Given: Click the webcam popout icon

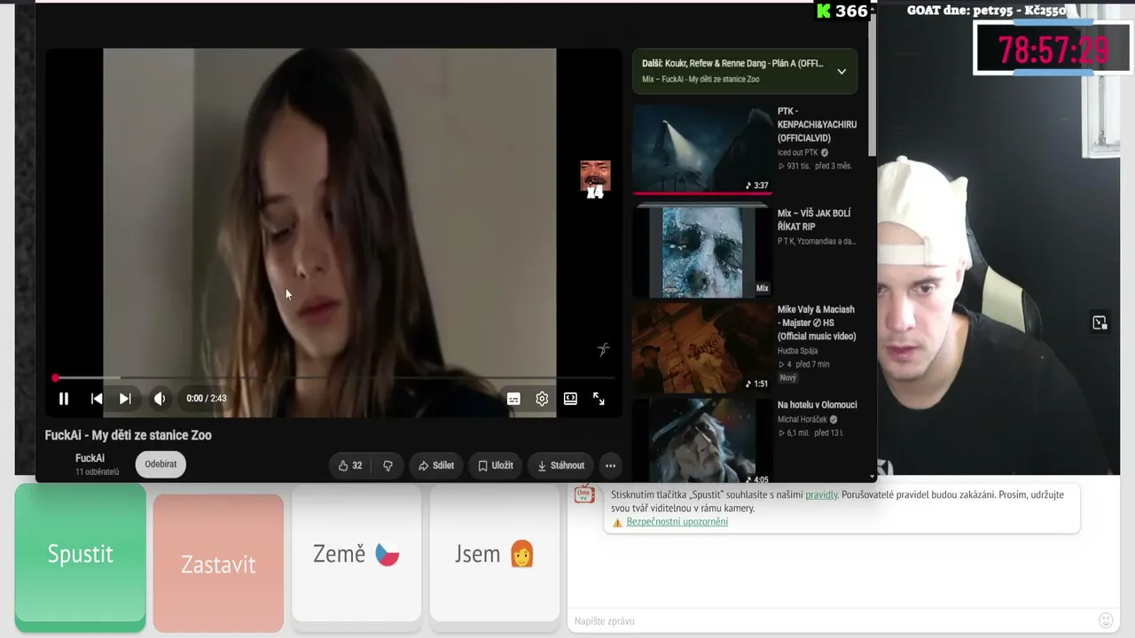Looking at the screenshot, I should (x=1100, y=323).
